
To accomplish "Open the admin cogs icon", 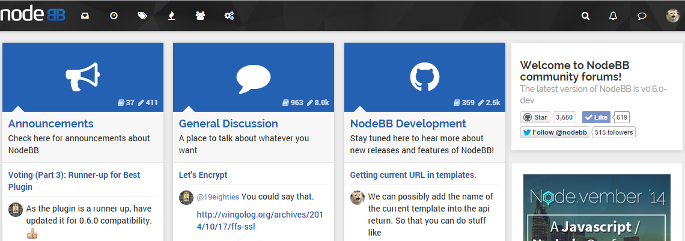I will pos(229,16).
